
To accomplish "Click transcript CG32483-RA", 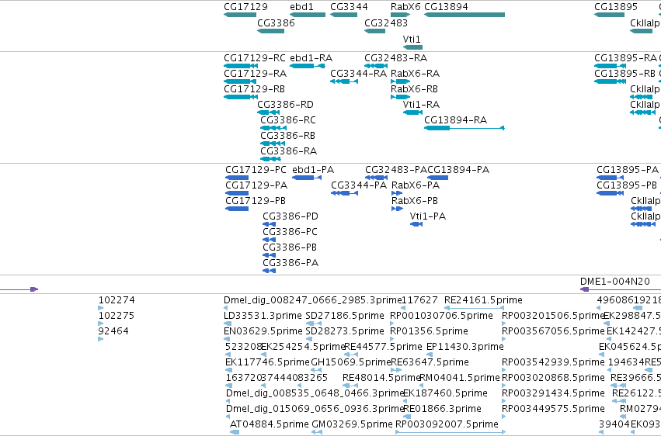I will click(x=376, y=66).
